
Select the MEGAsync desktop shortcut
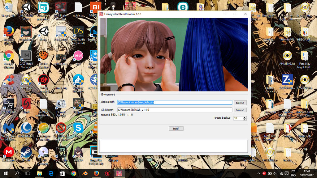click(8, 155)
